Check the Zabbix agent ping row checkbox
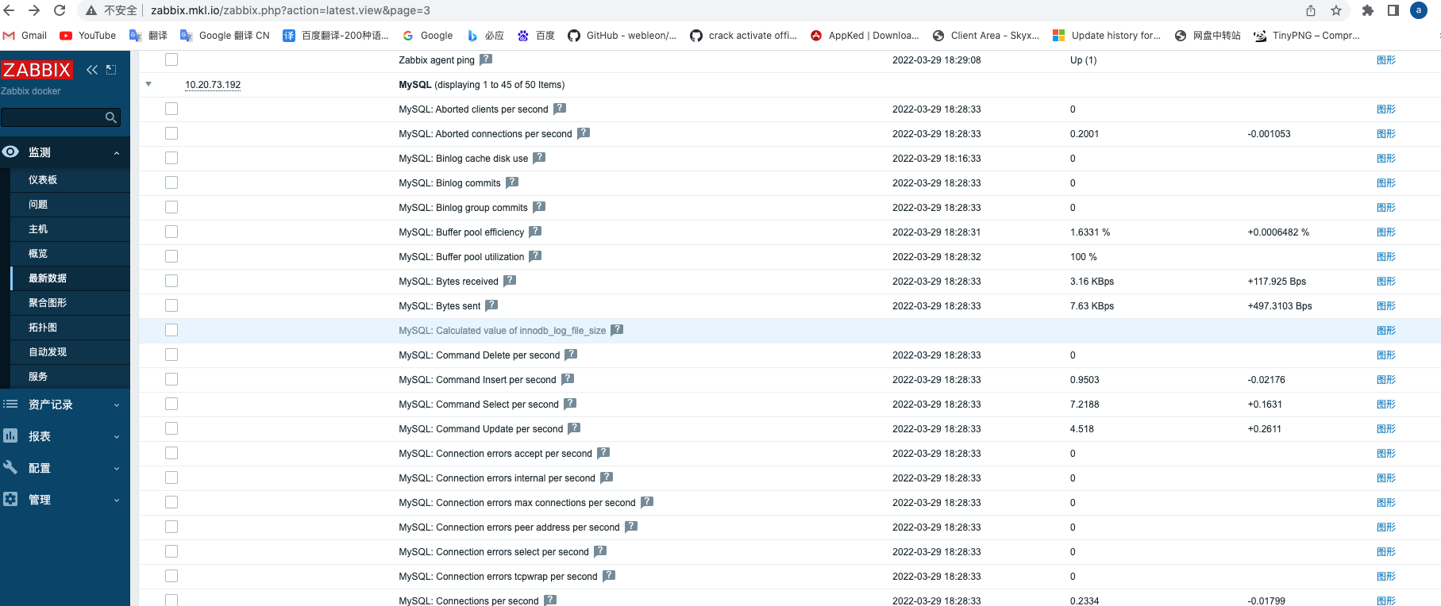Viewport: 1441px width, 606px height. [x=171, y=59]
